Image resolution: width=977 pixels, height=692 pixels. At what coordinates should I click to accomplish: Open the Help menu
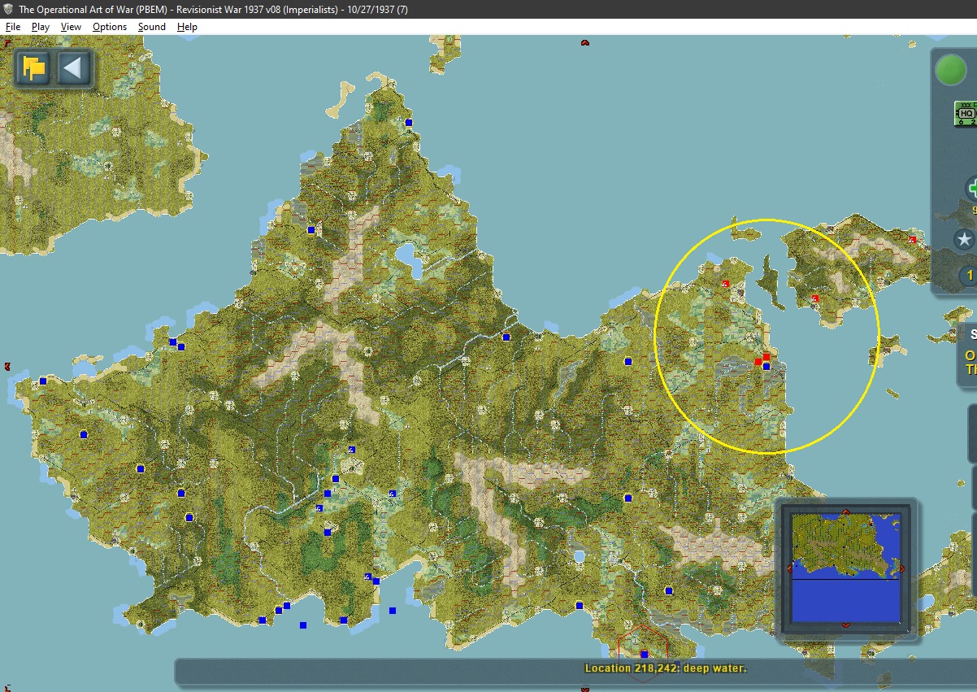pyautogui.click(x=188, y=27)
